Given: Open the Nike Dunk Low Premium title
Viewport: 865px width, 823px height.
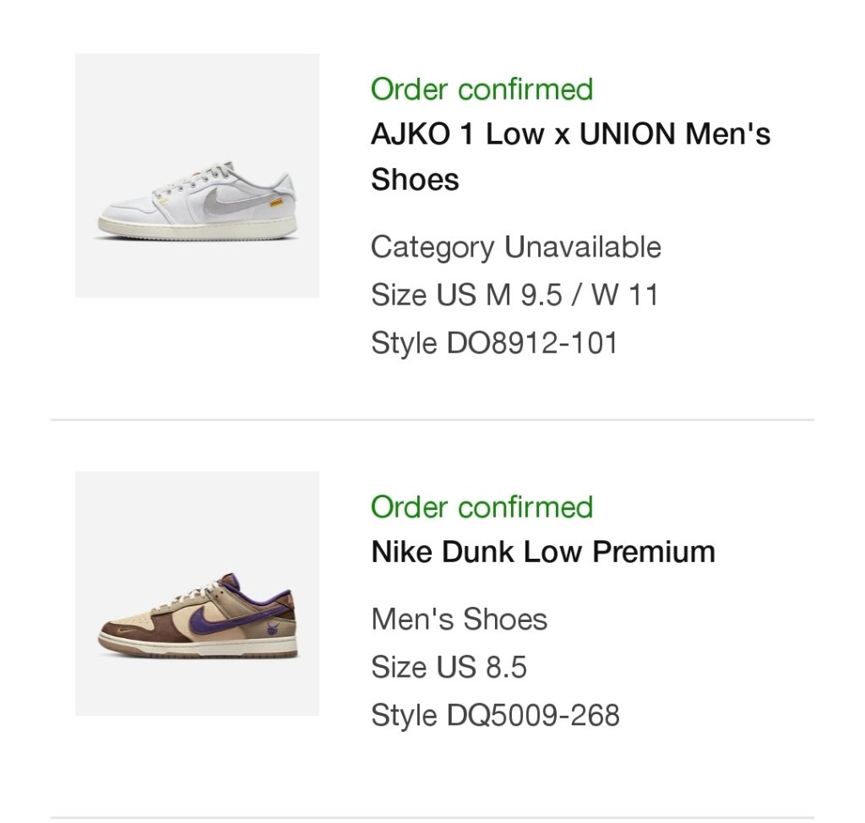Looking at the screenshot, I should coord(543,552).
